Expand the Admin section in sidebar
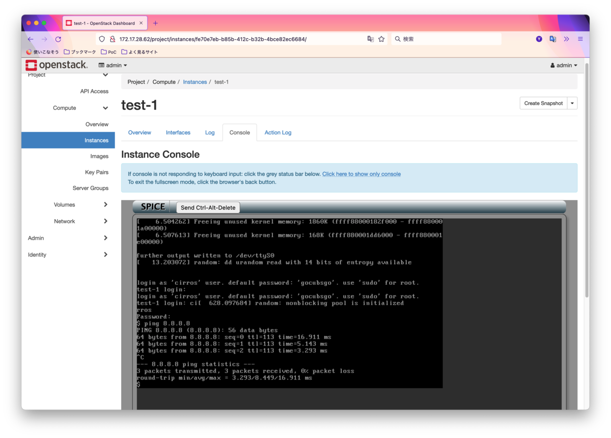 (105, 238)
